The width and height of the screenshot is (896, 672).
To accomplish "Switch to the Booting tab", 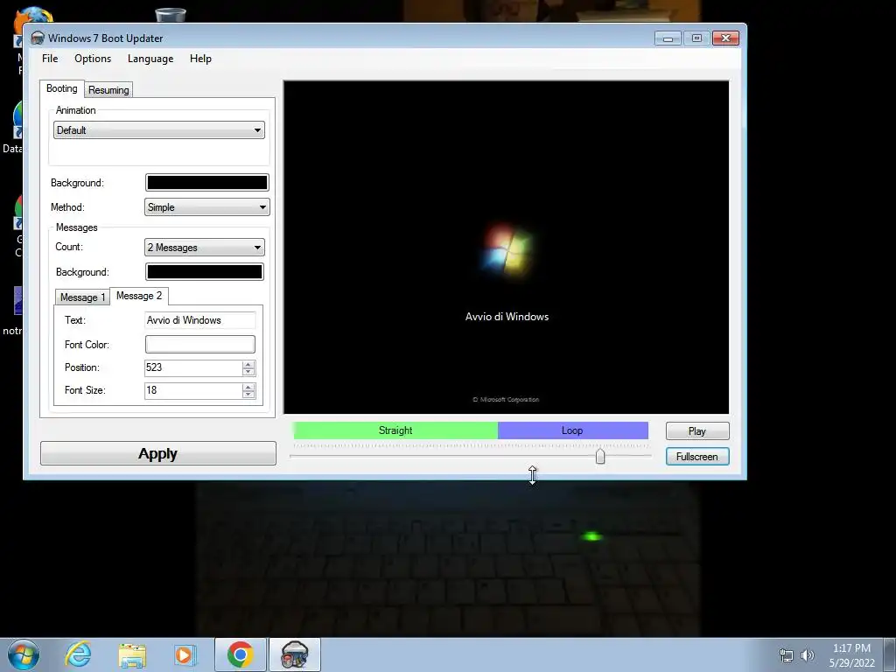I will 62,88.
